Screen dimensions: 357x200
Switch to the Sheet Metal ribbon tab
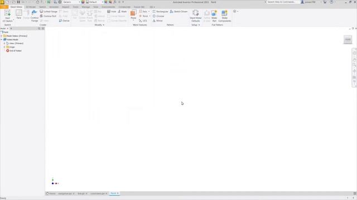point(16,7)
